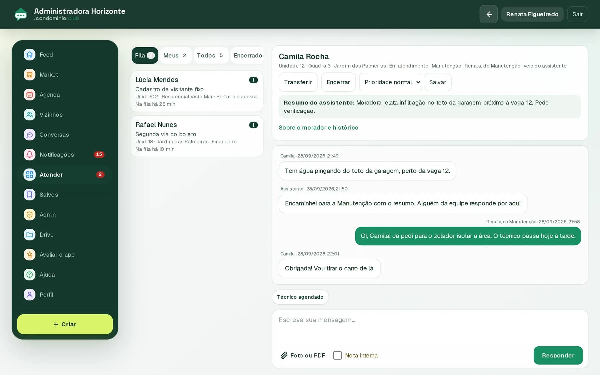The height and width of the screenshot is (375, 600).
Task: Expand Sobre o morador e histórico
Action: pos(318,128)
